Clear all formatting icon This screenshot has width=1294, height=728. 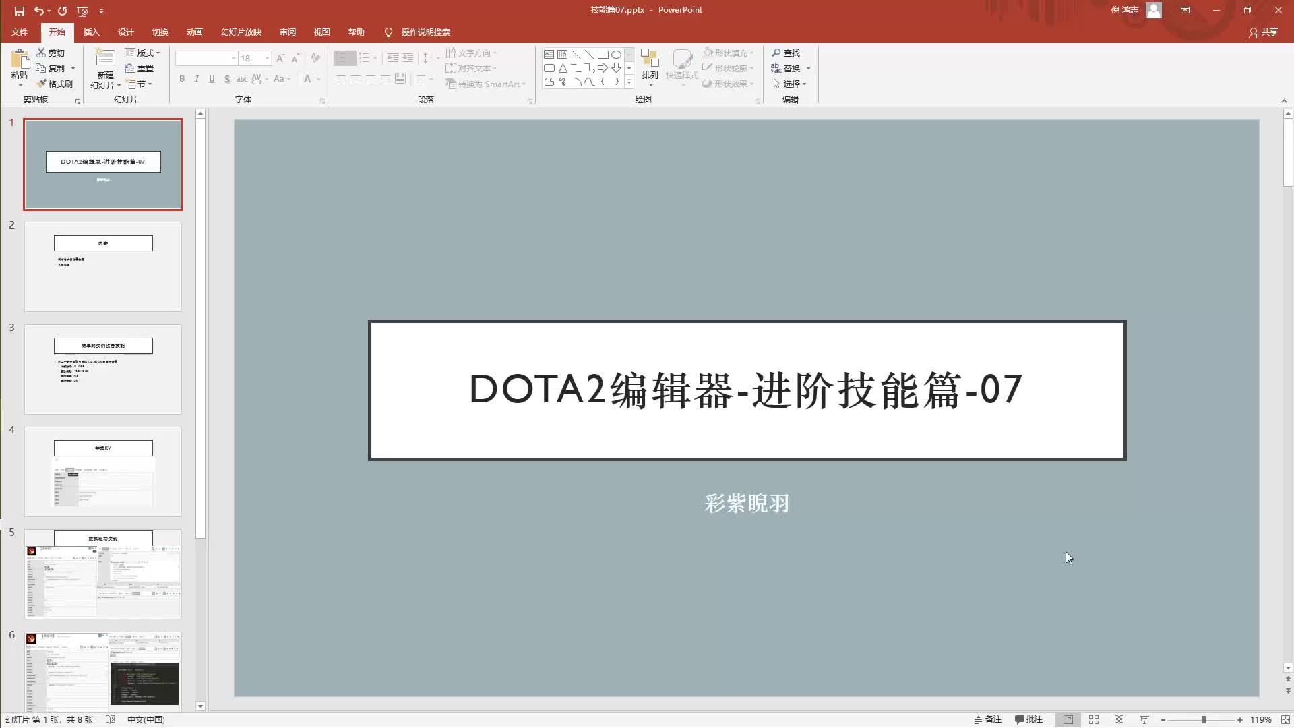point(315,59)
